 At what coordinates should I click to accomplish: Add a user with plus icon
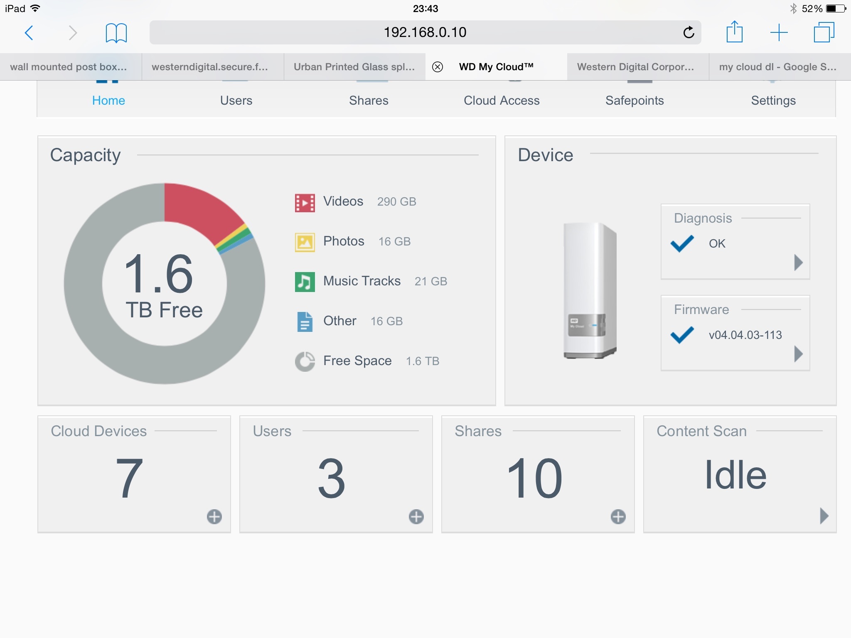(x=416, y=517)
